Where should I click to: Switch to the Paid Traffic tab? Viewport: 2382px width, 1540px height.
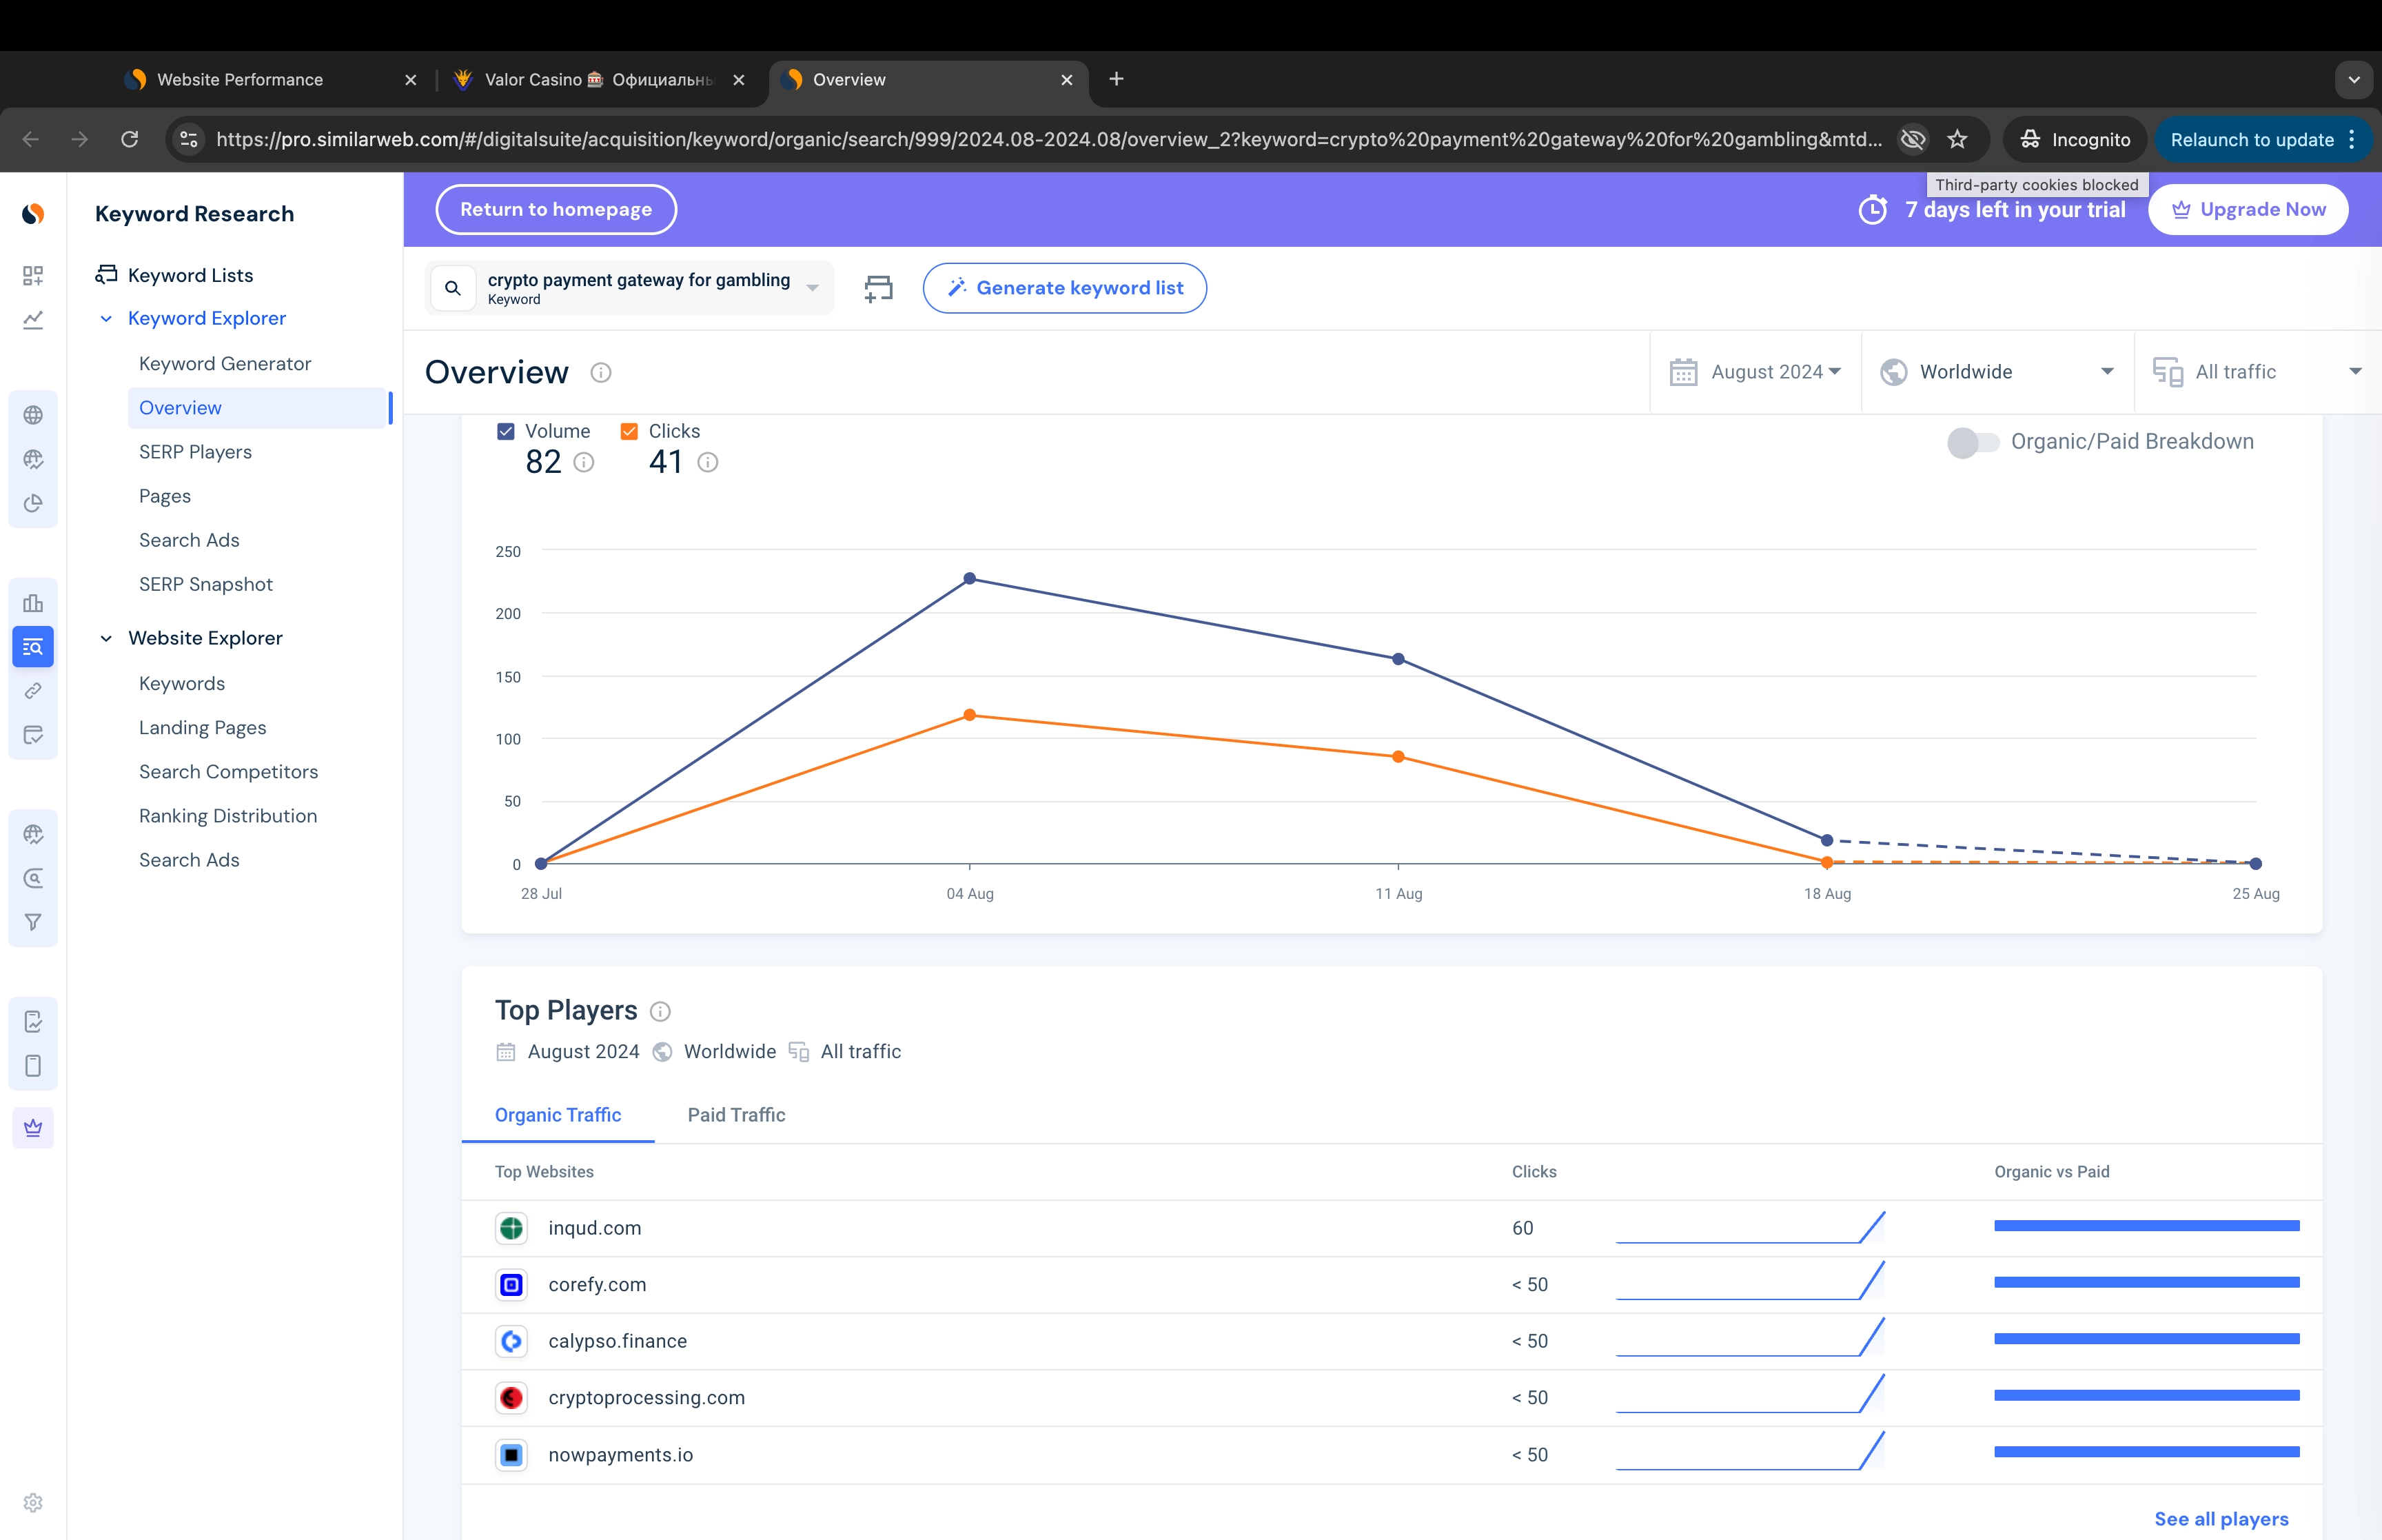coord(735,1115)
